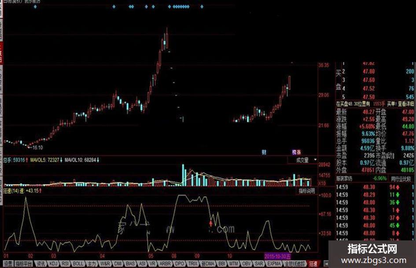Click the trade row with volume 94

(375, 187)
